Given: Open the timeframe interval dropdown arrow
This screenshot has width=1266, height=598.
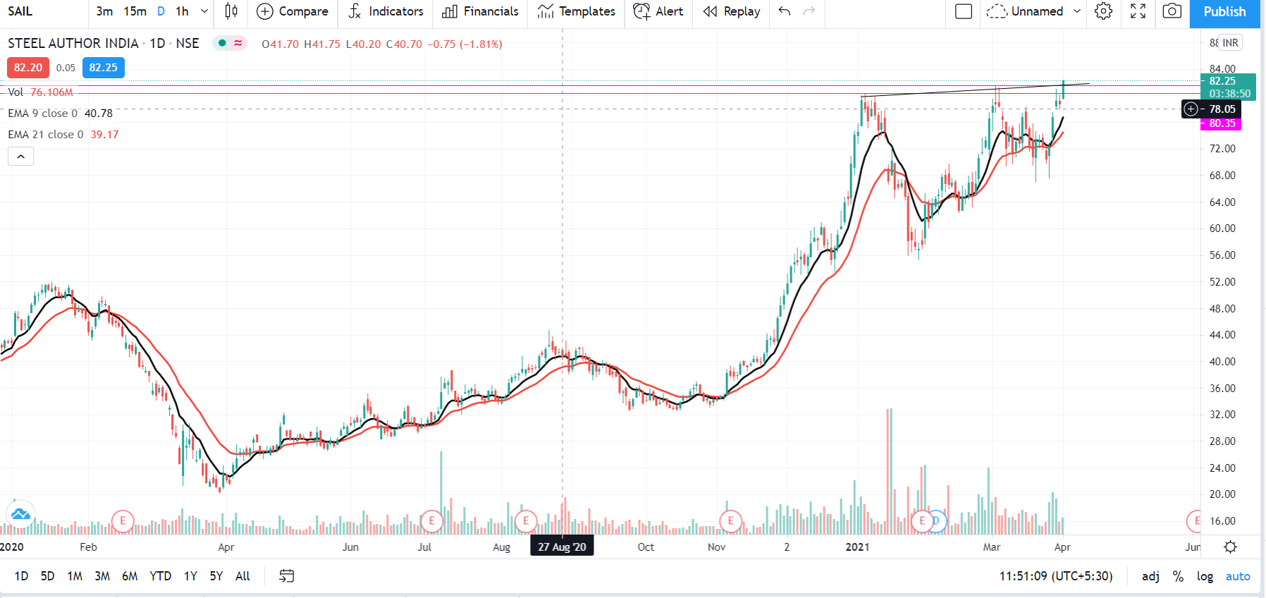Looking at the screenshot, I should click(x=204, y=11).
